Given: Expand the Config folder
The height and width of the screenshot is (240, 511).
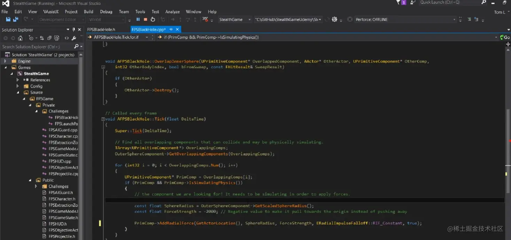Looking at the screenshot, I should [x=17, y=86].
